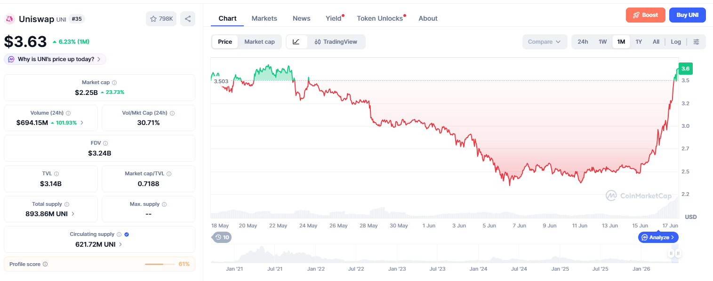713x281 pixels.
Task: Click the Volume (24h) info icon
Action: tap(68, 113)
